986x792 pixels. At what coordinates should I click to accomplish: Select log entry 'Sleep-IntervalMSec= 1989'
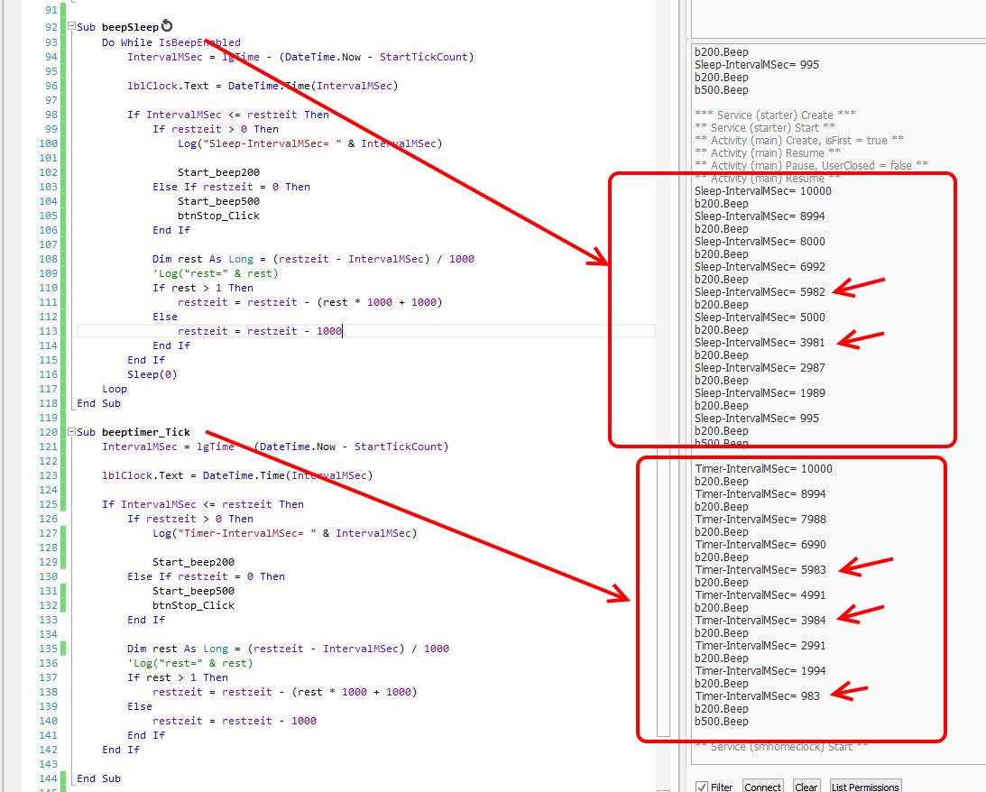click(x=760, y=392)
